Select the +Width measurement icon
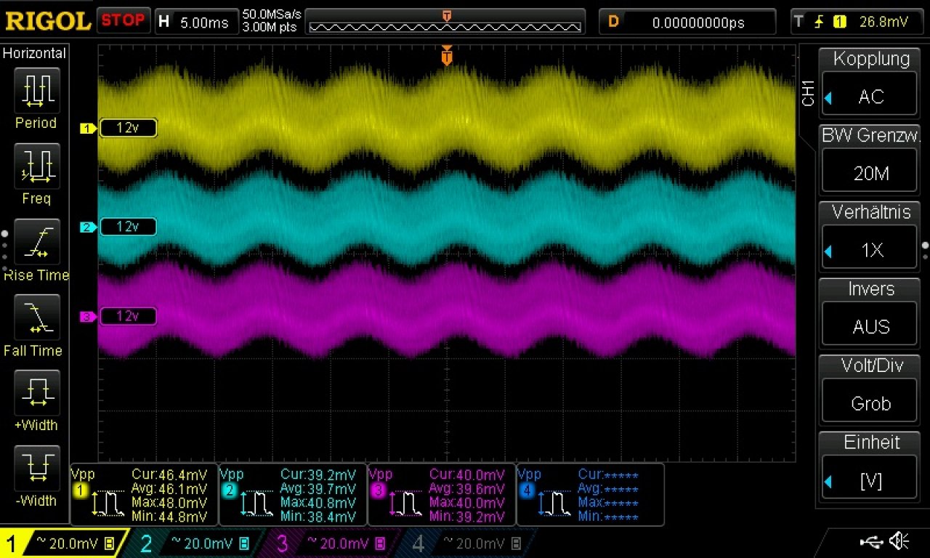This screenshot has height=558, width=930. coord(36,392)
